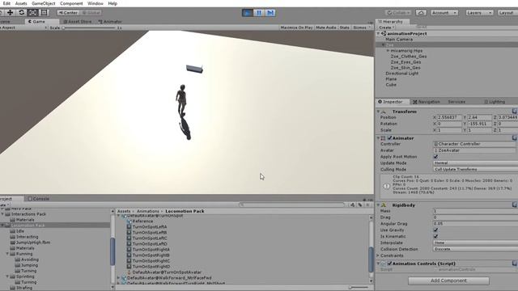The height and width of the screenshot is (291, 518).
Task: Click the Project search field
Action: click(x=291, y=205)
